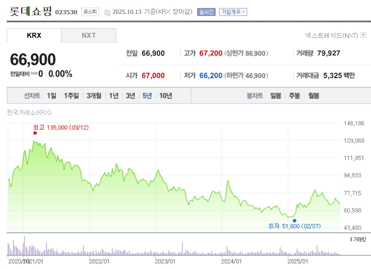This screenshot has width=371, height=269.
Task: Switch to the NXT tab
Action: pos(89,35)
